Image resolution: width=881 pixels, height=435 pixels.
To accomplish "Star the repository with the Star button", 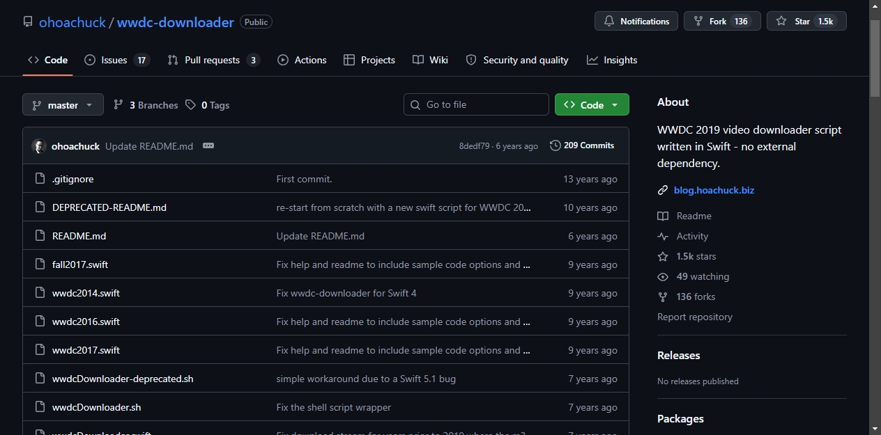I will 806,22.
